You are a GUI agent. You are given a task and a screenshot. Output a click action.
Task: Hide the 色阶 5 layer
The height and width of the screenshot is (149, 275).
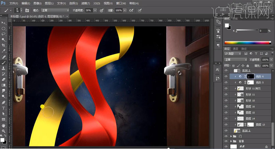[x=226, y=82]
